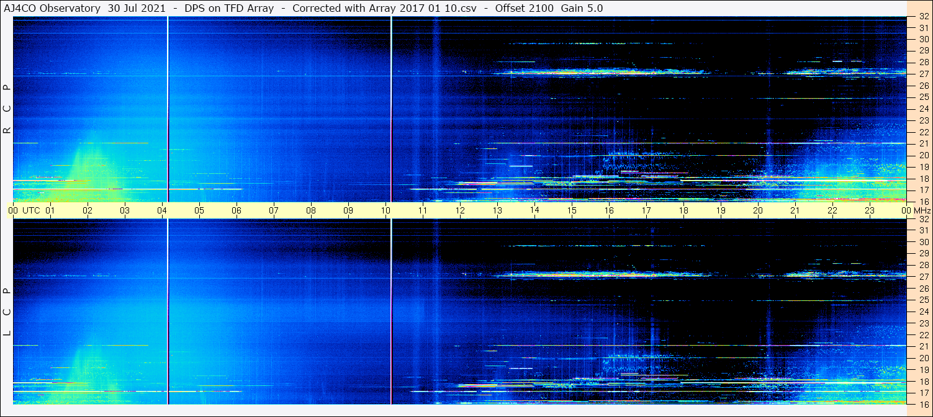This screenshot has height=417, width=933.
Task: Click the 10 UTC hour label
Action: [385, 210]
